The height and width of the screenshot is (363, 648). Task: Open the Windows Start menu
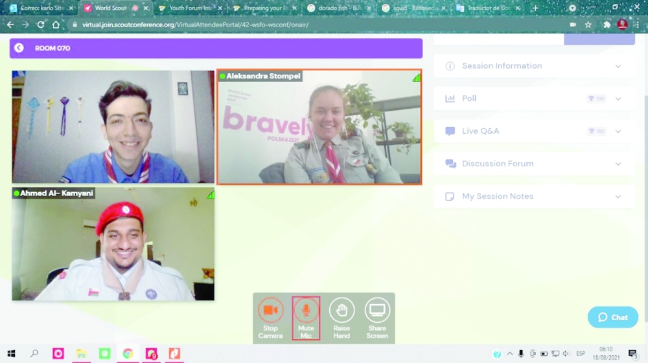click(x=11, y=353)
